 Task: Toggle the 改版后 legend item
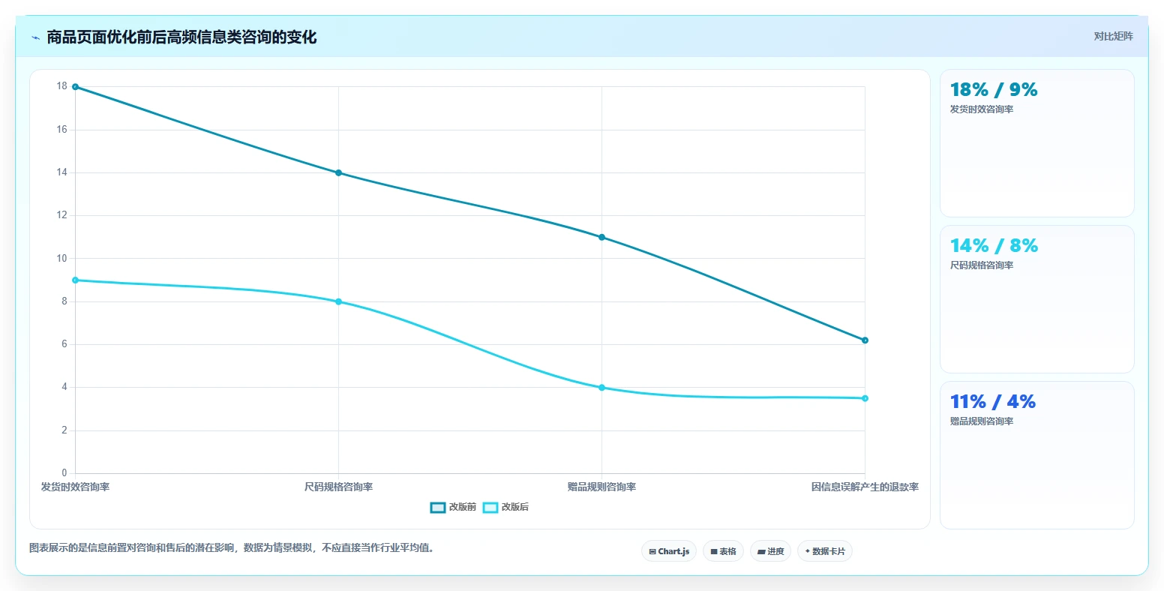tap(505, 507)
